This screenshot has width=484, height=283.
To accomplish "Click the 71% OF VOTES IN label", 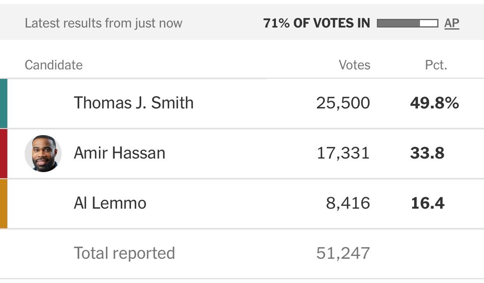I will (317, 23).
